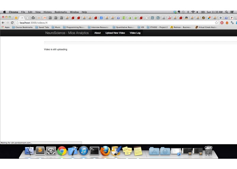Open Terminal from the Dock

[x=94, y=151]
